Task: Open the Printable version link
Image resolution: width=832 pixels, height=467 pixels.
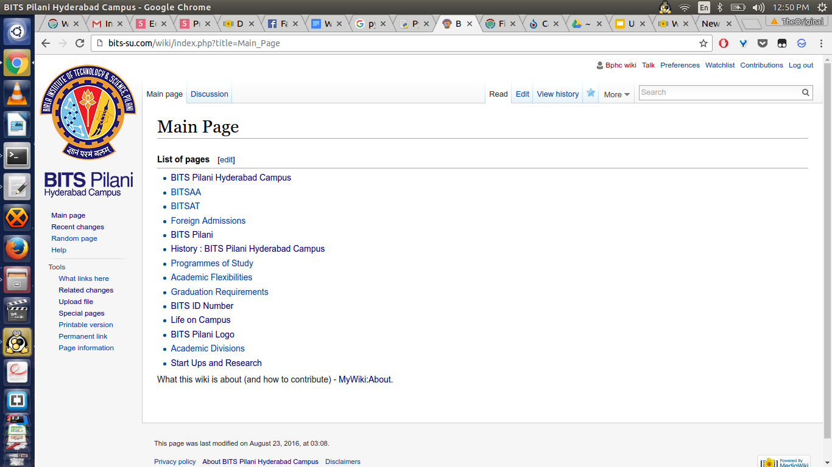Action: tap(86, 325)
